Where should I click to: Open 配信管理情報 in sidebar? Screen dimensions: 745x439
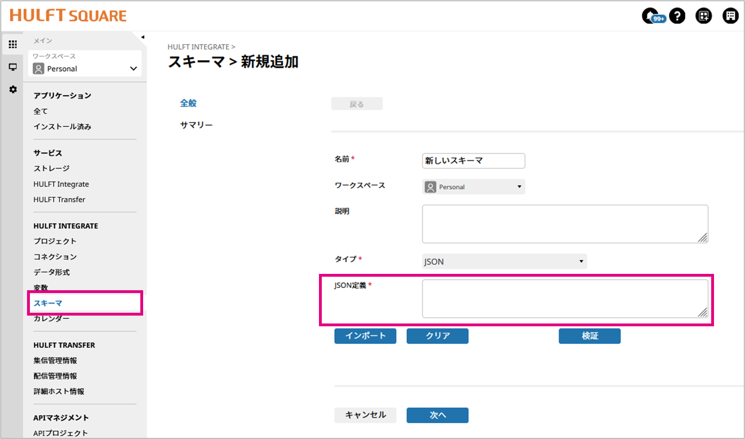55,376
